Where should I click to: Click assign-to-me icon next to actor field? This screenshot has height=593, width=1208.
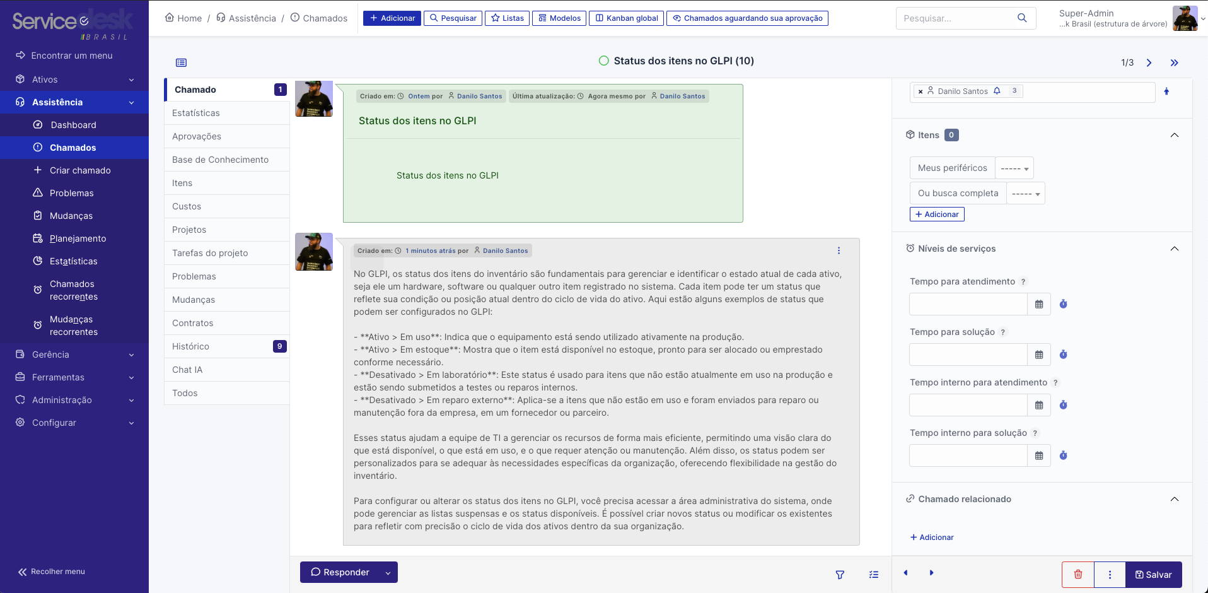(x=1166, y=91)
